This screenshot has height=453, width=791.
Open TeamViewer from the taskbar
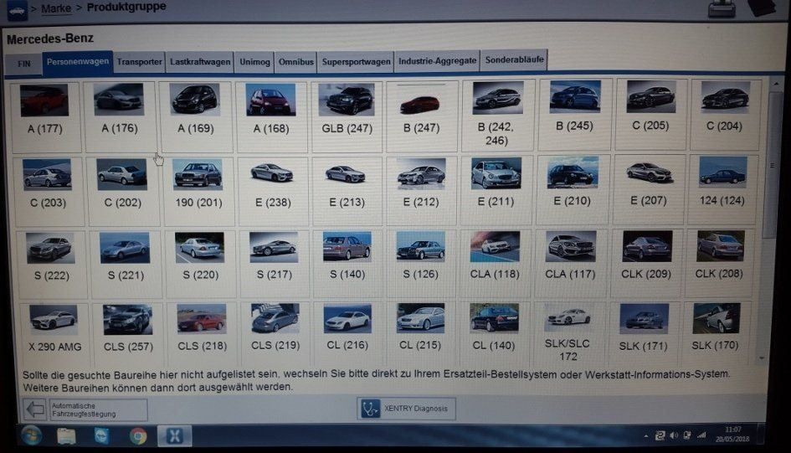pyautogui.click(x=102, y=435)
